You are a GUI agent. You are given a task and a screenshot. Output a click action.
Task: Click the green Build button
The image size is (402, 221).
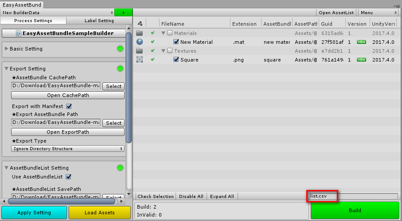[355, 210]
